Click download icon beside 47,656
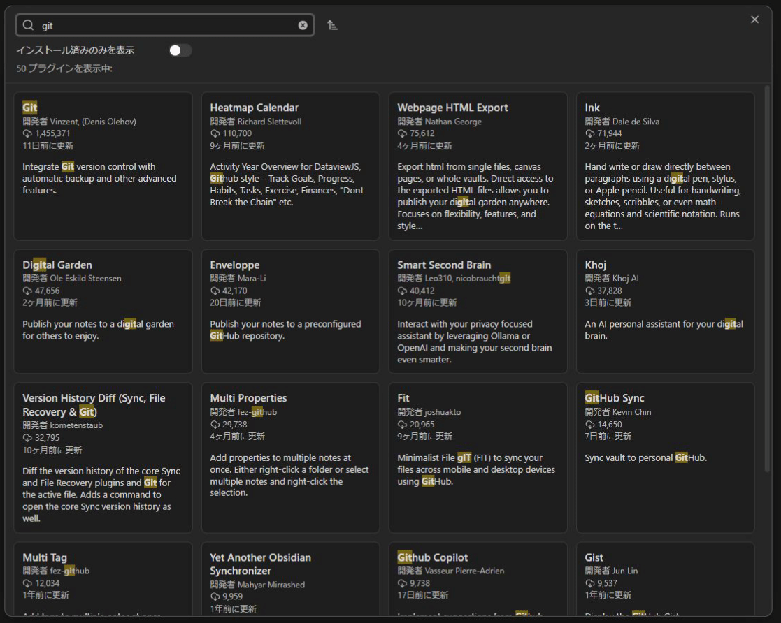Image resolution: width=781 pixels, height=623 pixels. [x=27, y=291]
